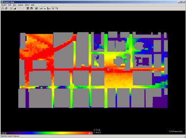Click the single vertical marker toolbar icon
This screenshot has height=138, width=186.
point(53,9)
